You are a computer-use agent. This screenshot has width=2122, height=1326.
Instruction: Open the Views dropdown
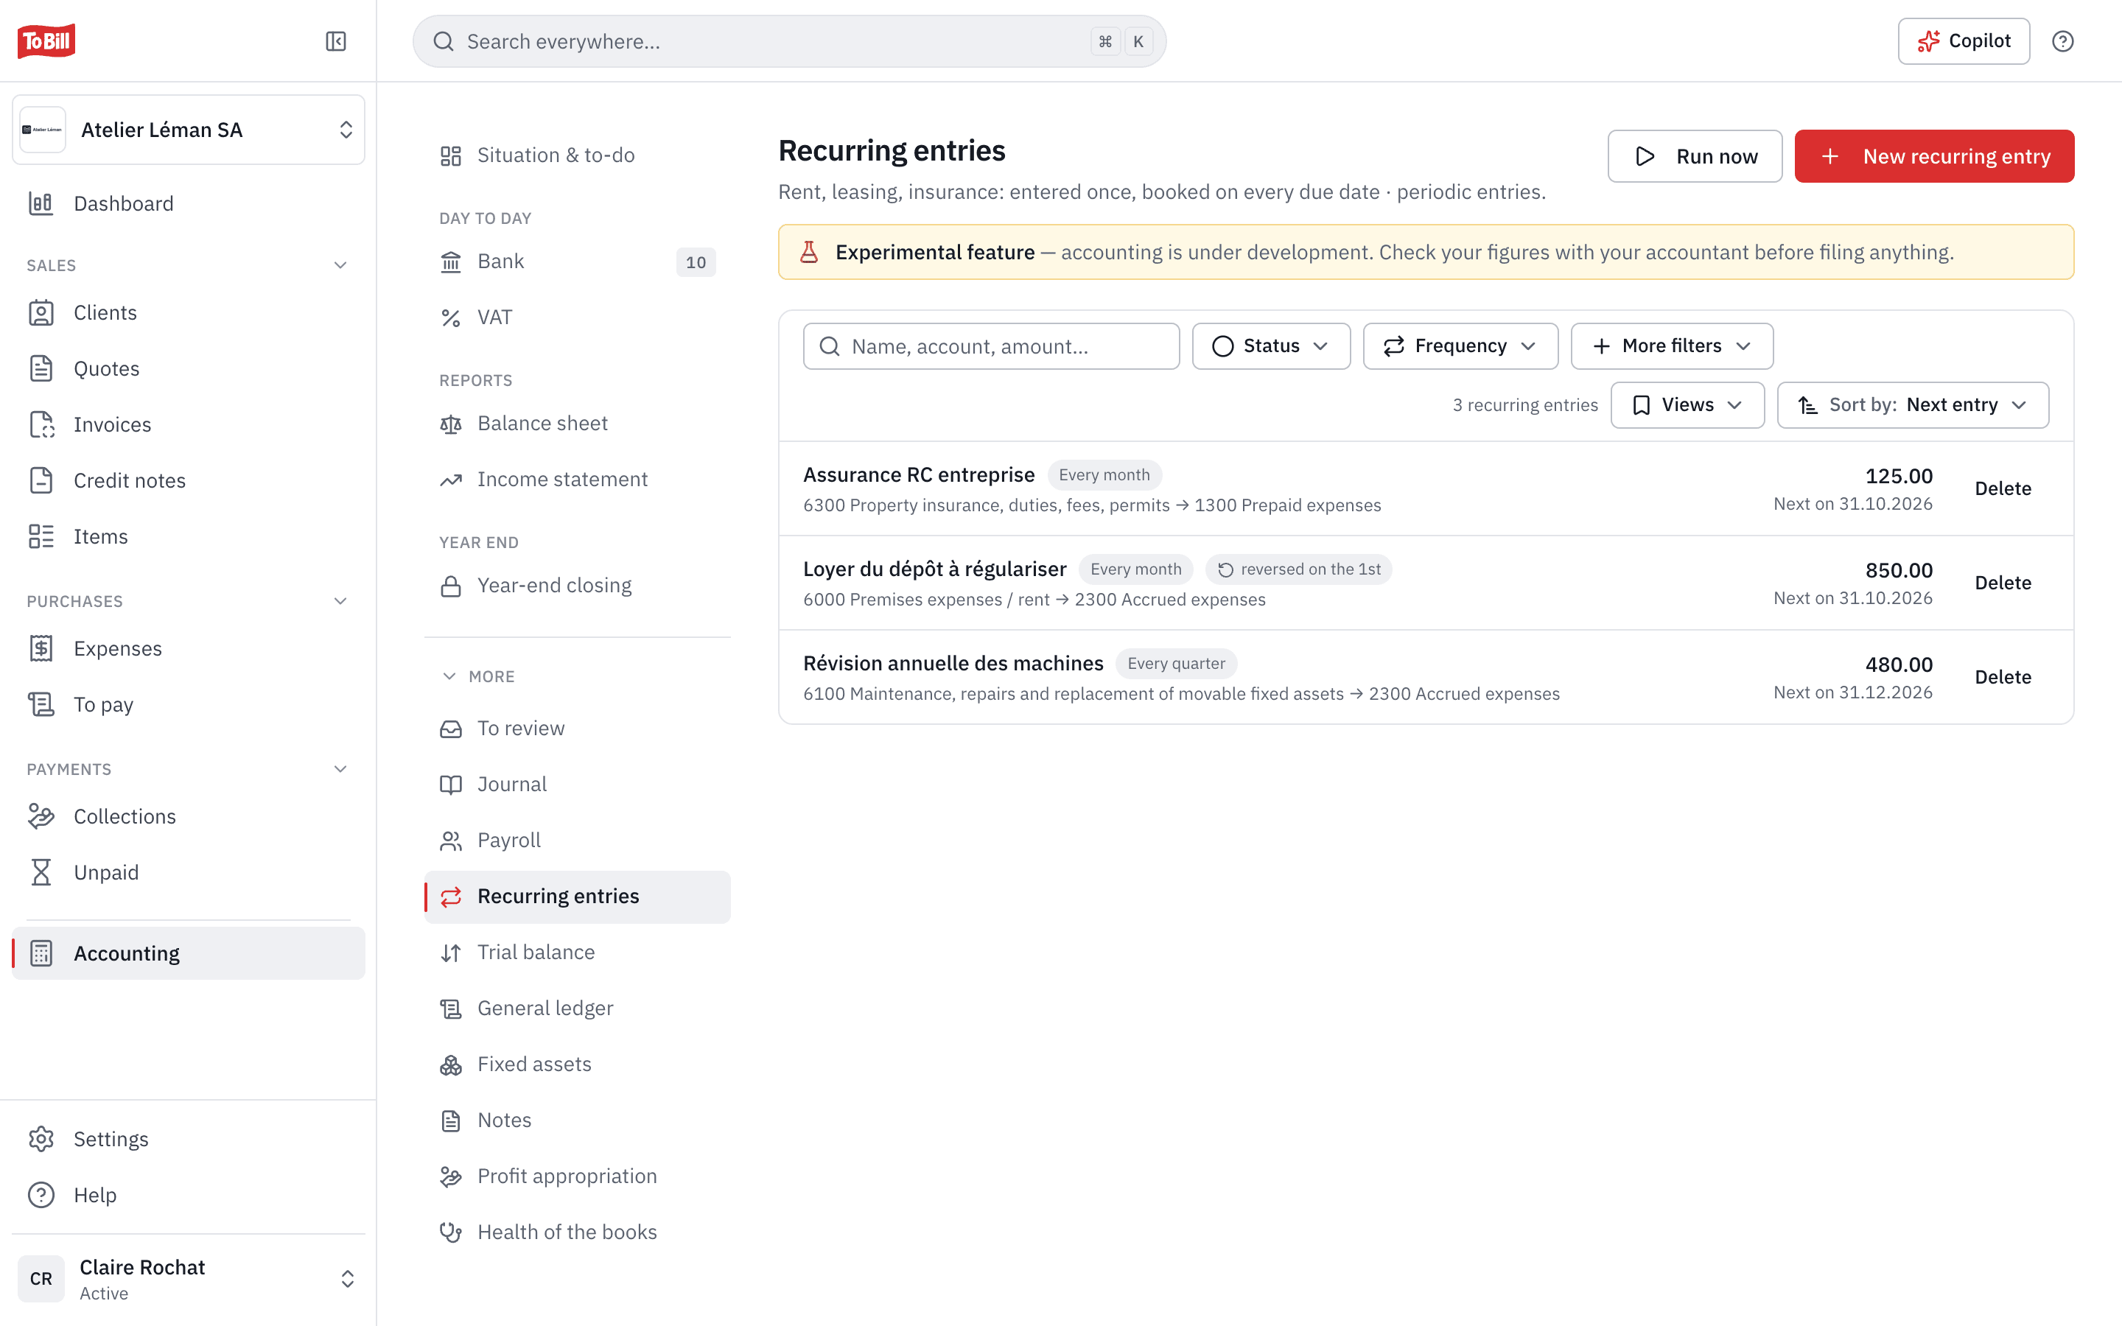1687,404
